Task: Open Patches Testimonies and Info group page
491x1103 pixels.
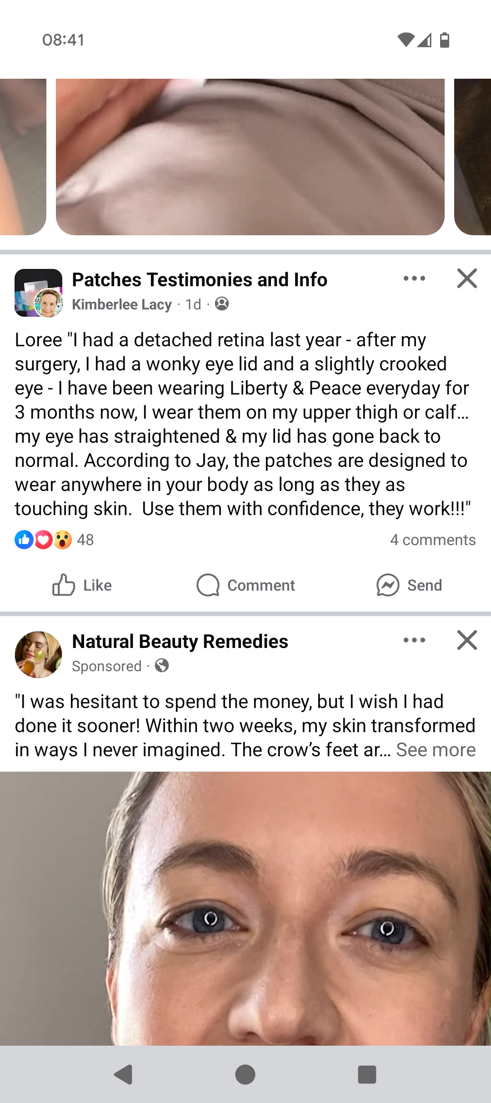Action: 200,280
